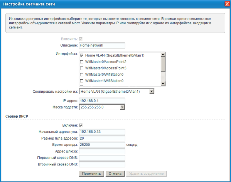The width and height of the screenshot is (231, 182).
Task: Click the interface list scroll-down arrow
Action: 163,83
